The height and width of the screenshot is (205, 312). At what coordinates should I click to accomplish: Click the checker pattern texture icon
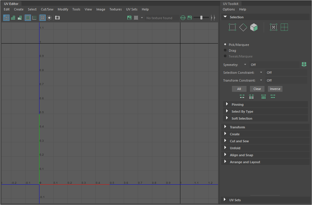[136, 18]
